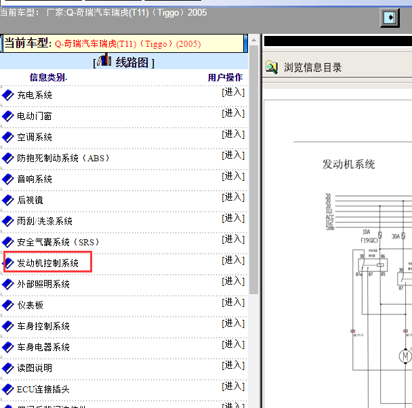The height and width of the screenshot is (408, 412).
Task: Click the book icon beside 车身电器系统
Action: 8,347
